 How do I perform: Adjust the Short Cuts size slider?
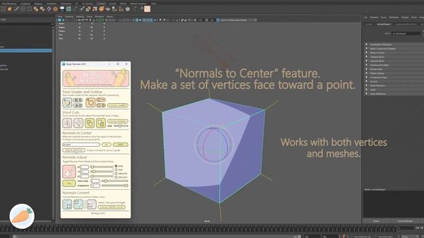pyautogui.click(x=121, y=126)
